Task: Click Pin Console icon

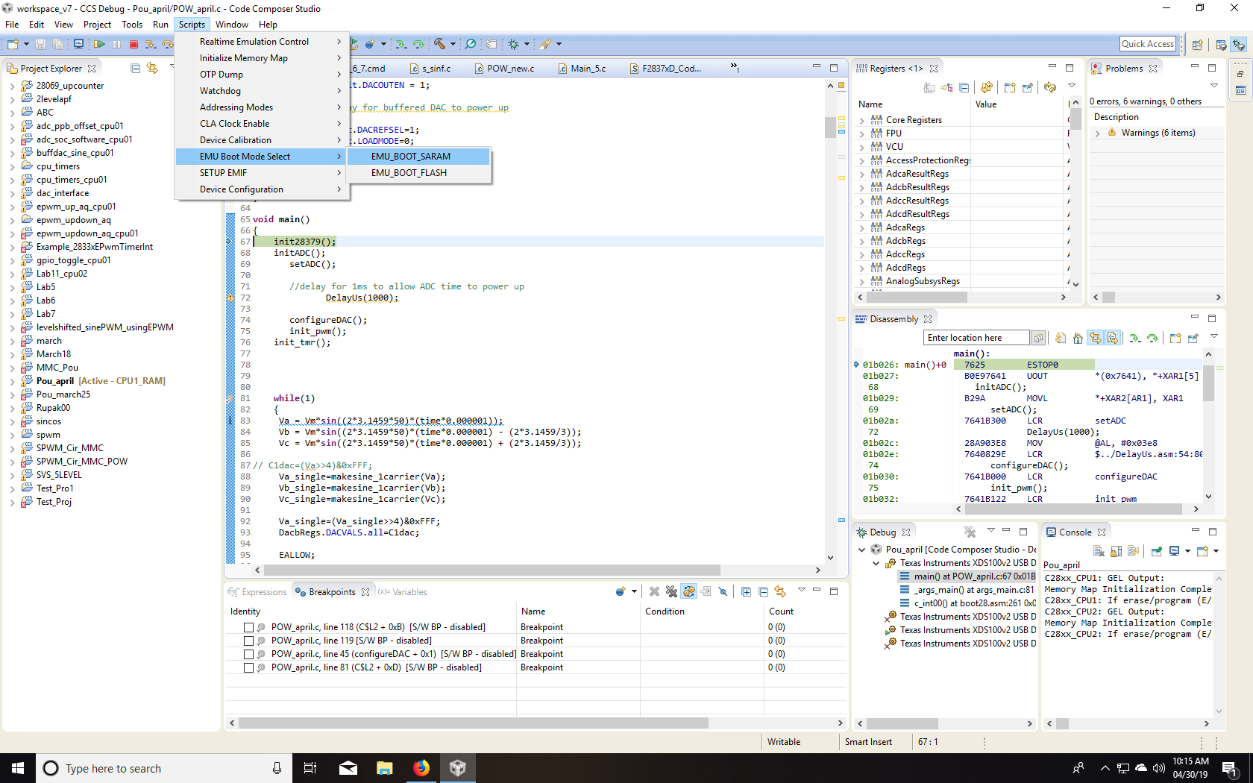Action: coord(1156,551)
